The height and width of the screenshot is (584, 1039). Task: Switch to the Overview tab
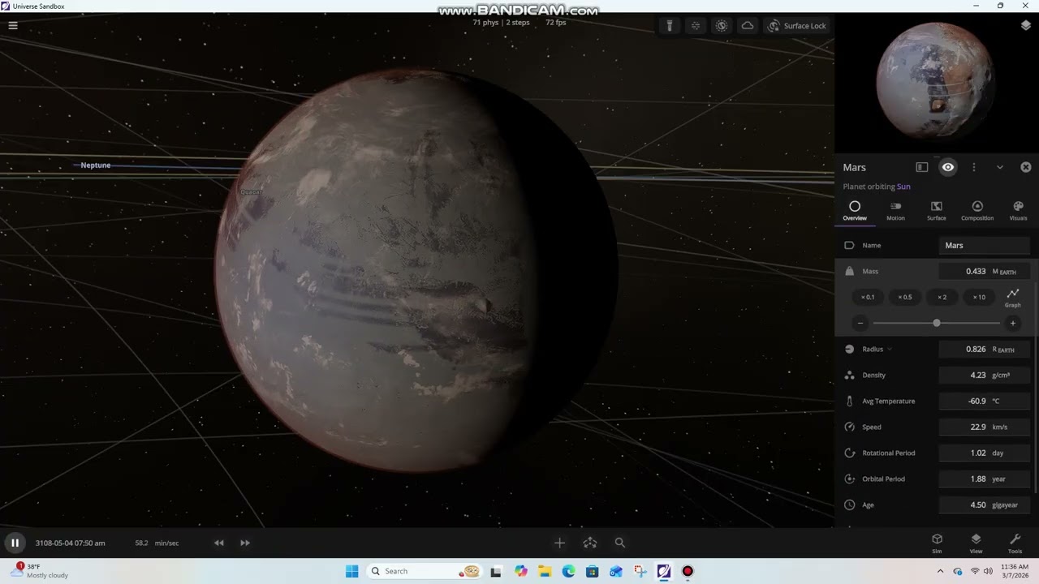pyautogui.click(x=855, y=211)
